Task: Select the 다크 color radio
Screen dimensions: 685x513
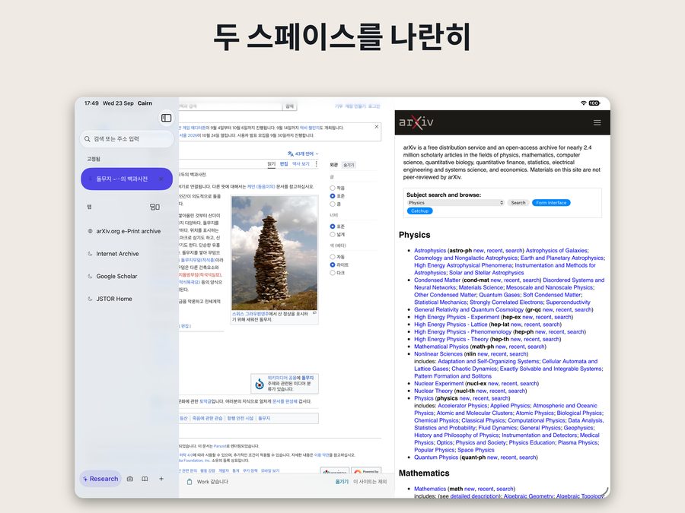Action: coord(333,273)
